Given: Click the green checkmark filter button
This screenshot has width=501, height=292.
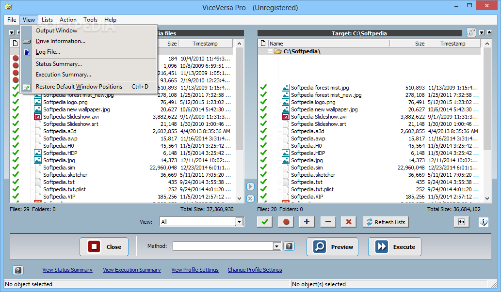Looking at the screenshot, I should coord(264,222).
